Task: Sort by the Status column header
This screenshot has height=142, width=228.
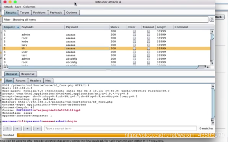Action: tap(118, 27)
